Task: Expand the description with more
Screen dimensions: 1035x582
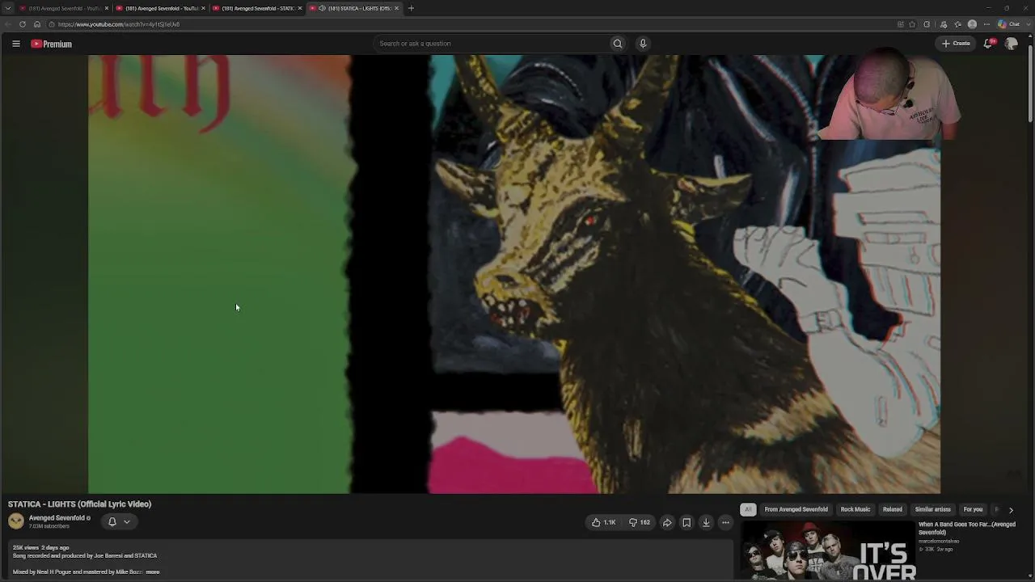Action: pyautogui.click(x=153, y=571)
